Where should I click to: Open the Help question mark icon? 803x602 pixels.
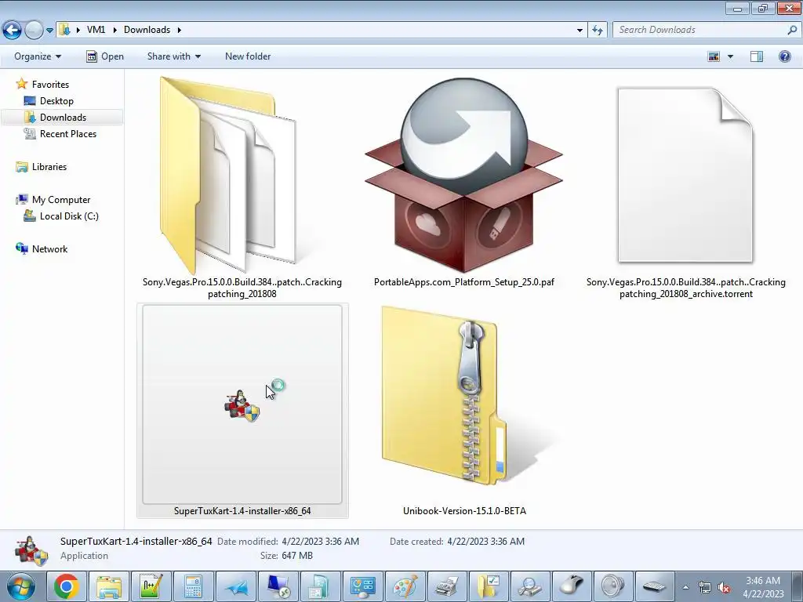point(784,56)
